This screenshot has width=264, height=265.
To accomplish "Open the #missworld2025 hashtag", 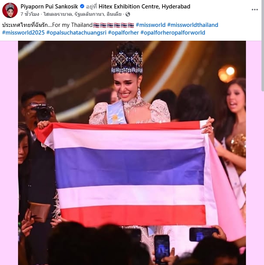I will click(x=23, y=33).
